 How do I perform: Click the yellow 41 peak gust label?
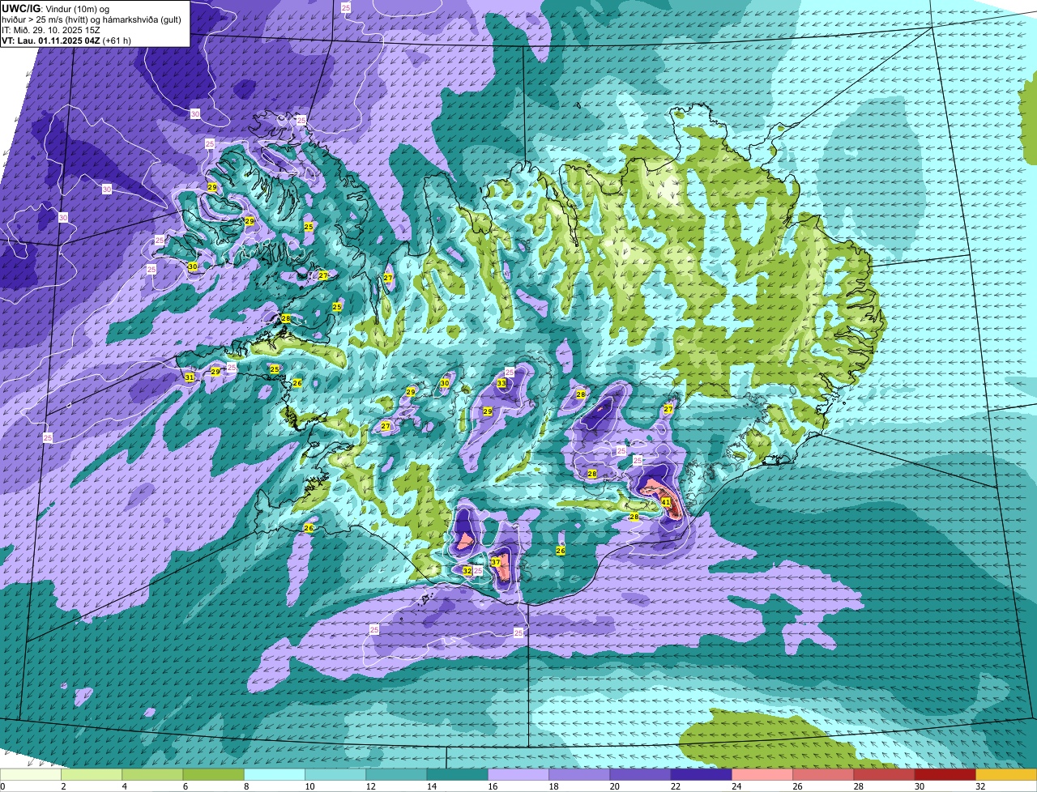coord(666,502)
